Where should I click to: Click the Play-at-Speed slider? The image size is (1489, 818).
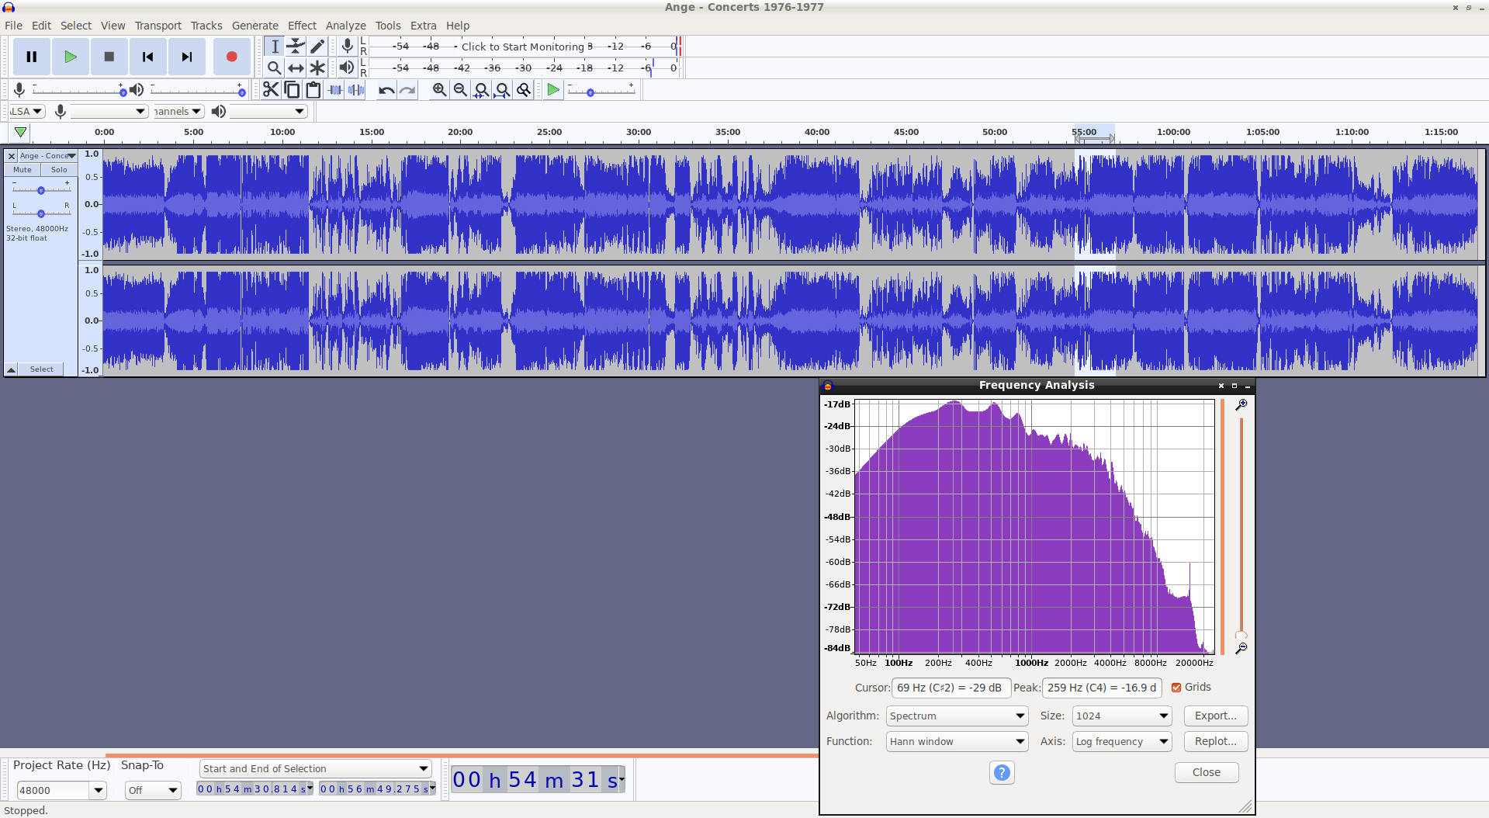tap(601, 92)
